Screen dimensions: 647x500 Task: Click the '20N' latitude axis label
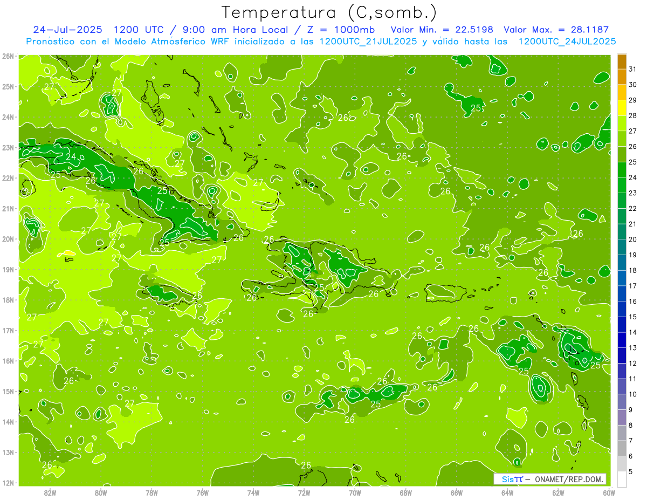[8, 239]
